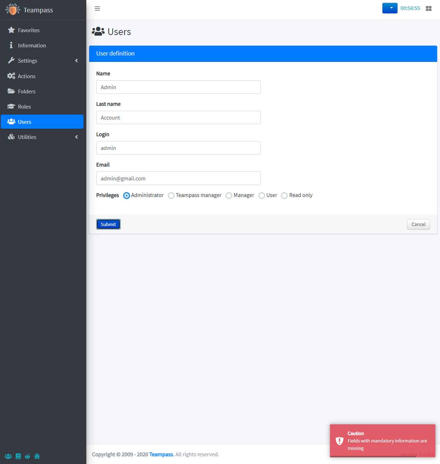Open the blue user dropdown menu
440x464 pixels.
390,8
